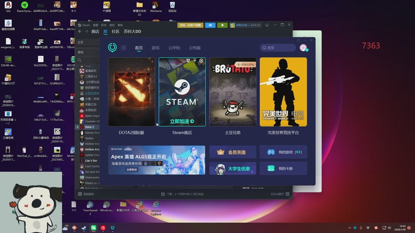
Task: Select Apex Legends in Steam library list
Action: [x=90, y=115]
